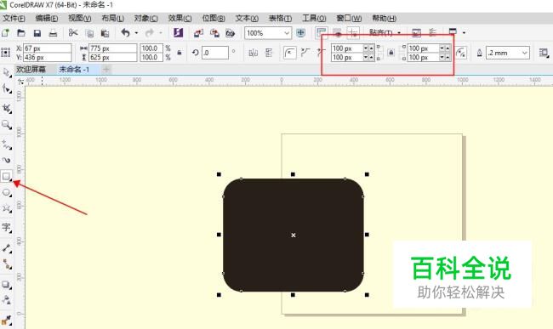Select the Ellipse tool
This screenshot has height=329, width=553.
6,193
